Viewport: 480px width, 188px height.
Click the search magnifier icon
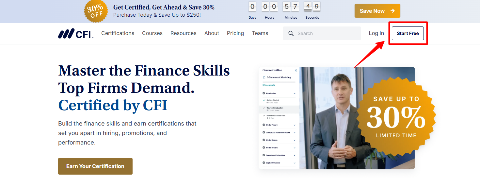pyautogui.click(x=291, y=33)
